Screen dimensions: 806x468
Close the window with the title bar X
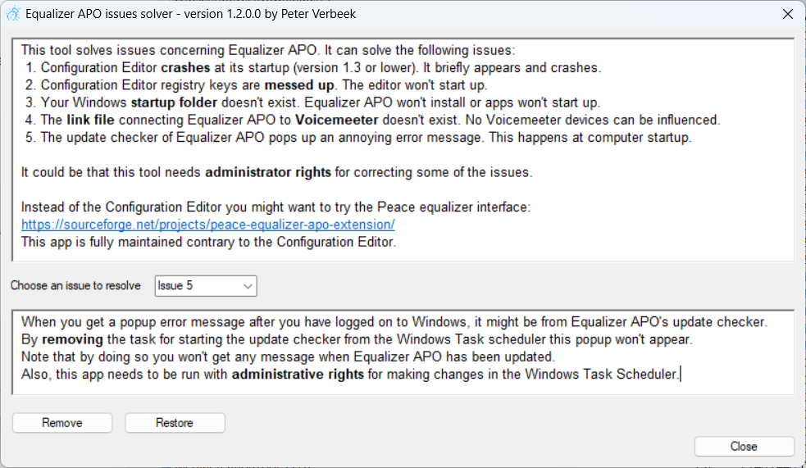(788, 14)
